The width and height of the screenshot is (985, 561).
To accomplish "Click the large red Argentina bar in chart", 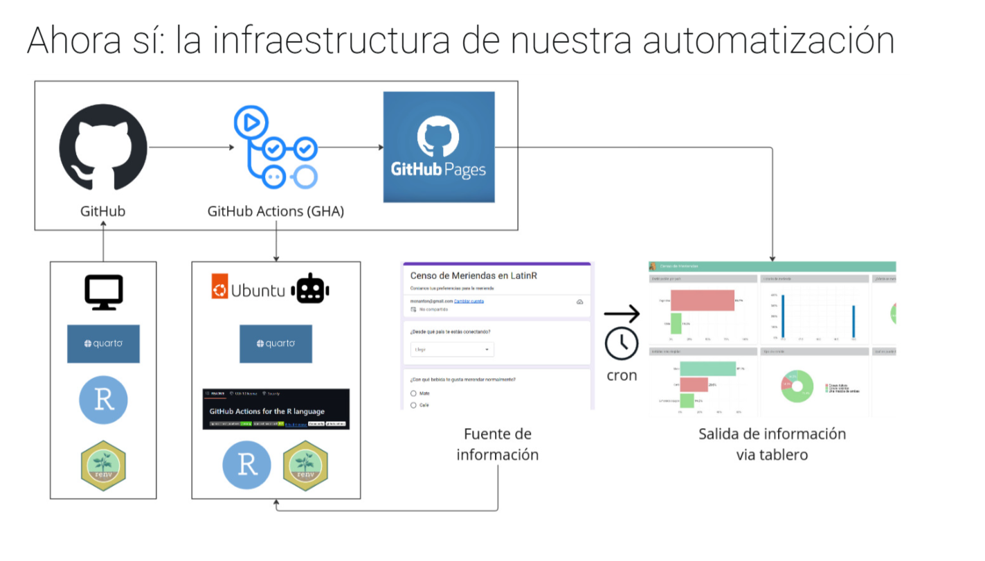I will (x=702, y=300).
